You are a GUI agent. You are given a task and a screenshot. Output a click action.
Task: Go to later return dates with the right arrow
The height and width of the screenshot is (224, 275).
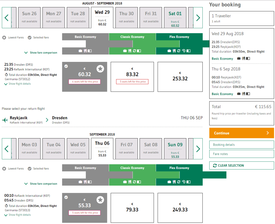(198, 149)
